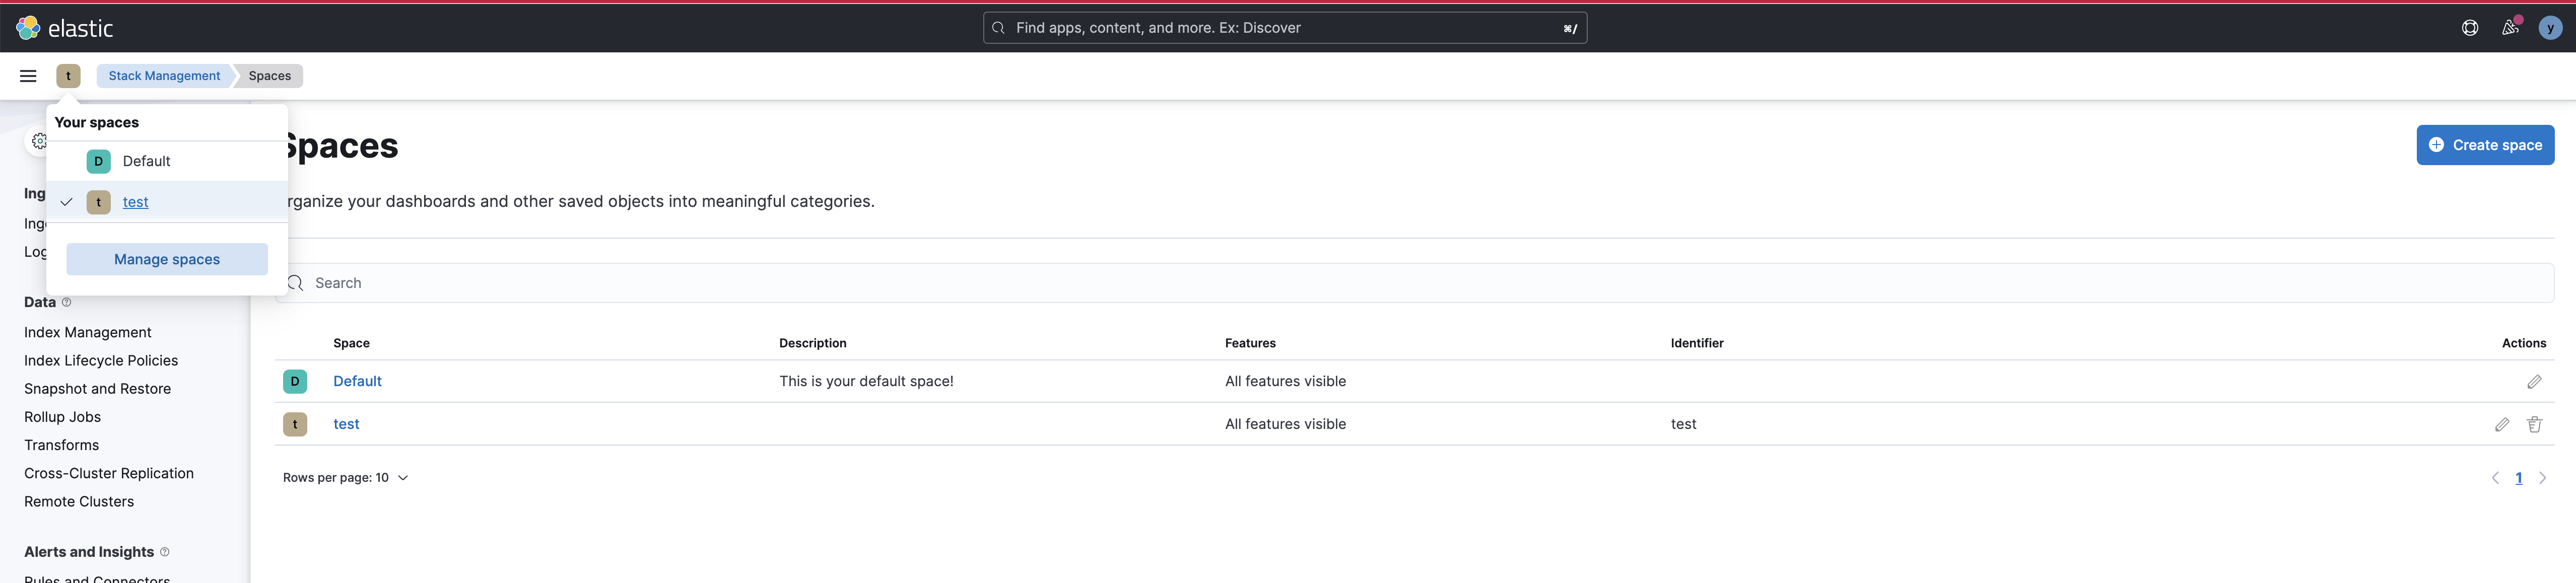
Task: Open the newsfeed notifications icon
Action: [x=2509, y=28]
